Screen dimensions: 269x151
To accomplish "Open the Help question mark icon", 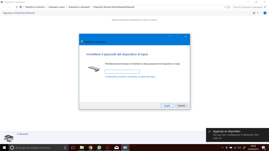I will 265,13.
